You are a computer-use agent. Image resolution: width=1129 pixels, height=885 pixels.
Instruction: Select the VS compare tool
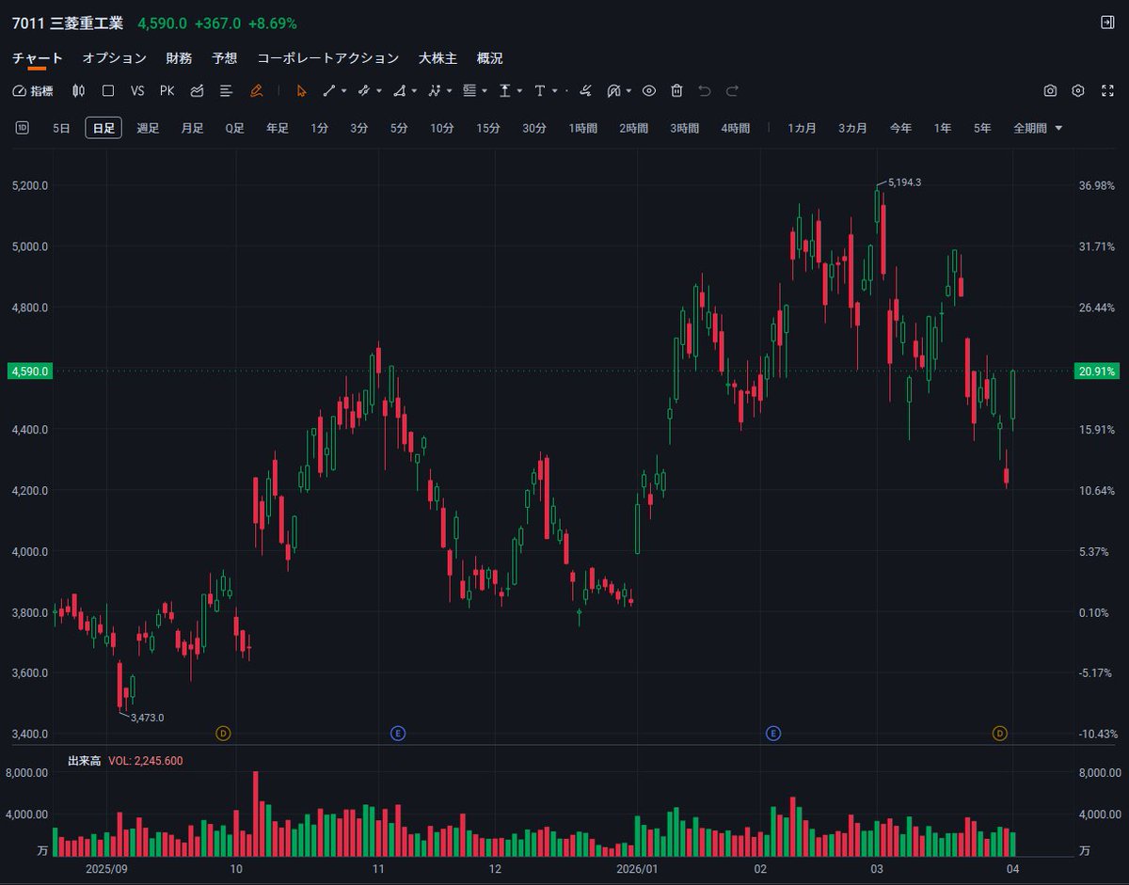pos(137,91)
